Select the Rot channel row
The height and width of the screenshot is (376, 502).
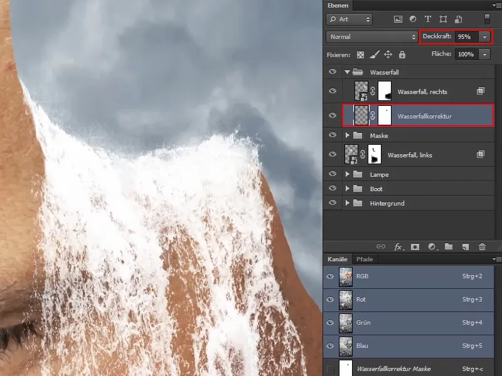(409, 300)
